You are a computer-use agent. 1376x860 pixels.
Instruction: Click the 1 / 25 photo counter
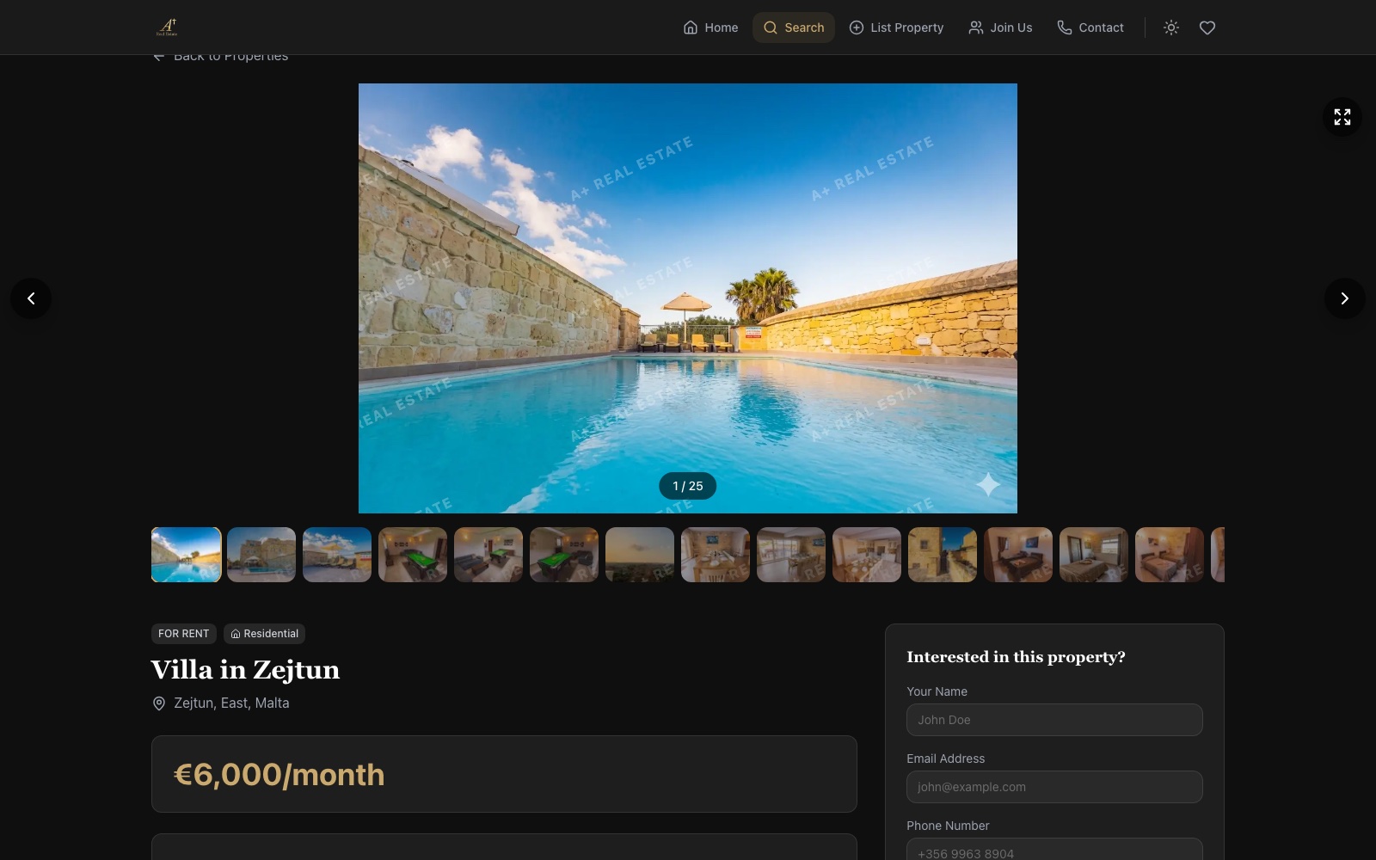tap(688, 486)
